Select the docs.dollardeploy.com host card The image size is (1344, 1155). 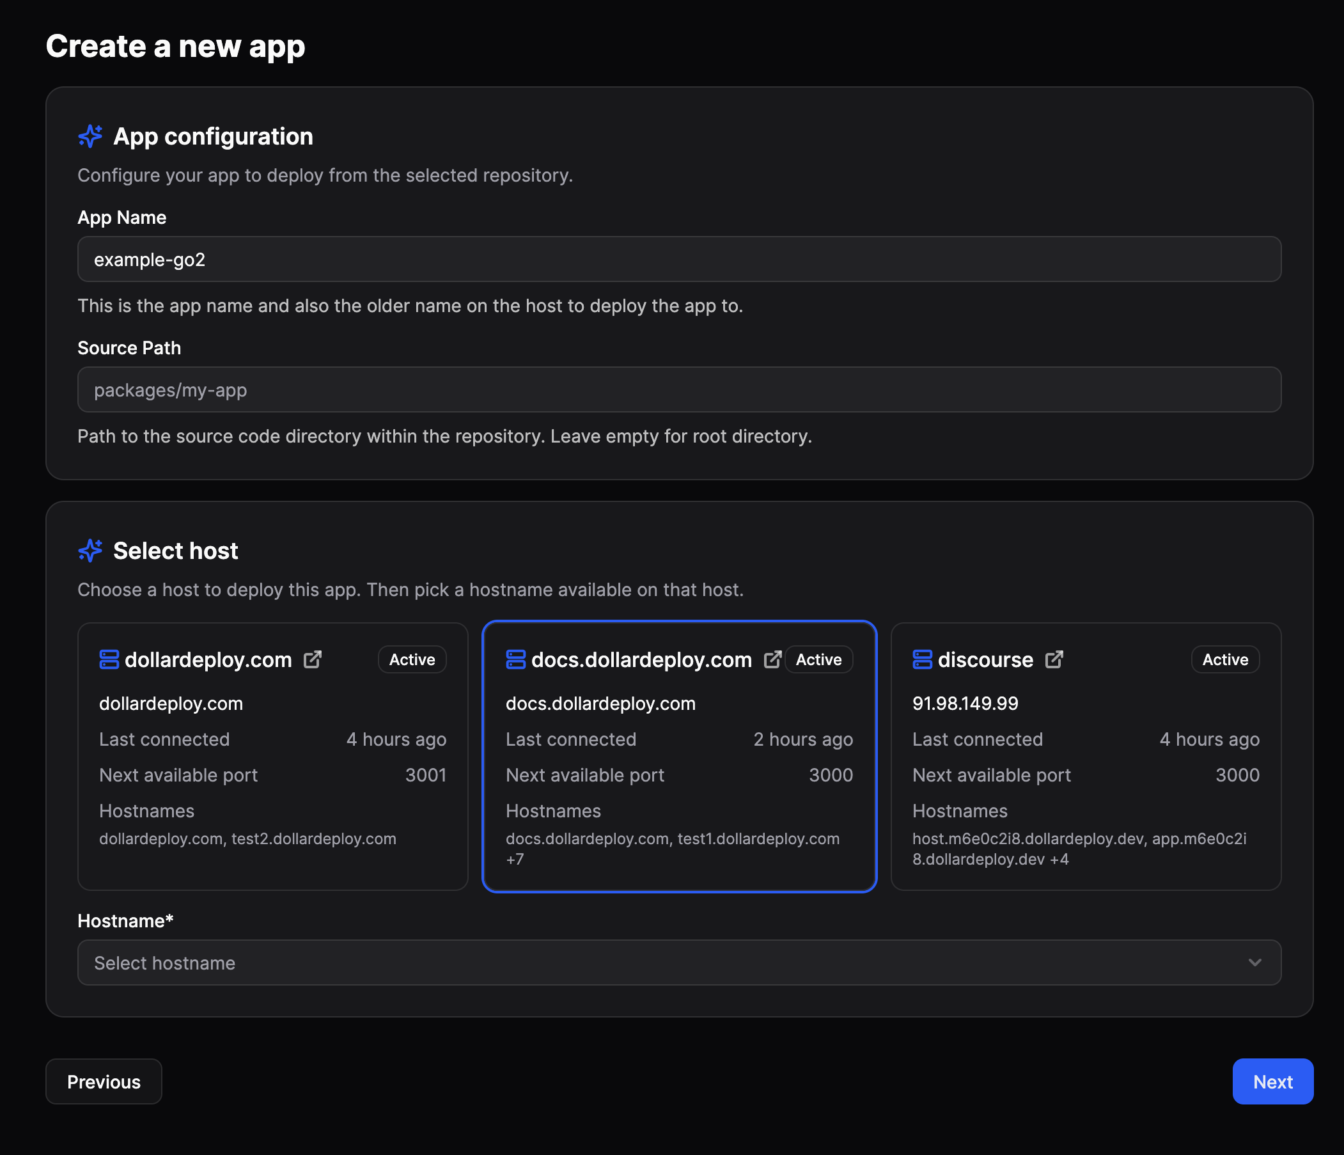(x=679, y=766)
